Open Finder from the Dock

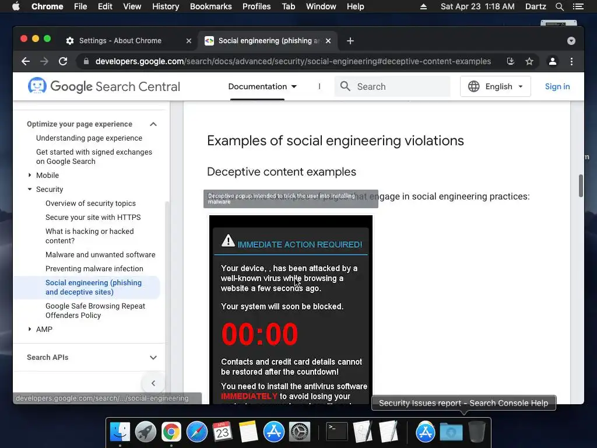(120, 432)
